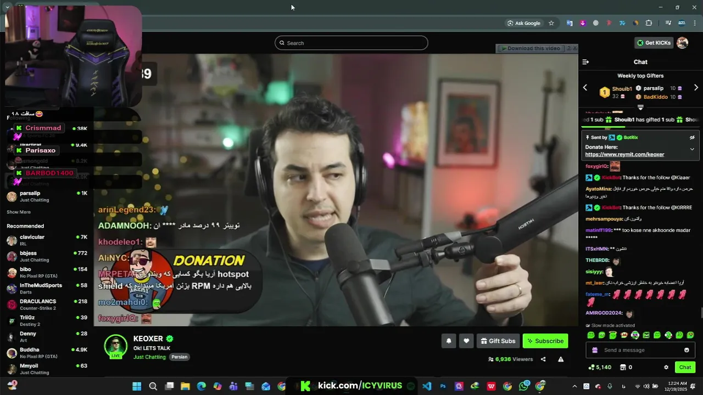This screenshot has width=703, height=395.
Task: Close the download video overlay
Action: coord(574,48)
